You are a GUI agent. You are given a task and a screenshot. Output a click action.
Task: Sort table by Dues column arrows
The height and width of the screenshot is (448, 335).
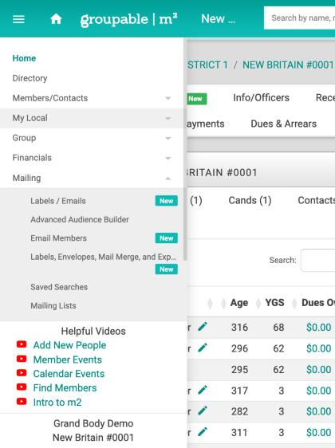(x=294, y=303)
